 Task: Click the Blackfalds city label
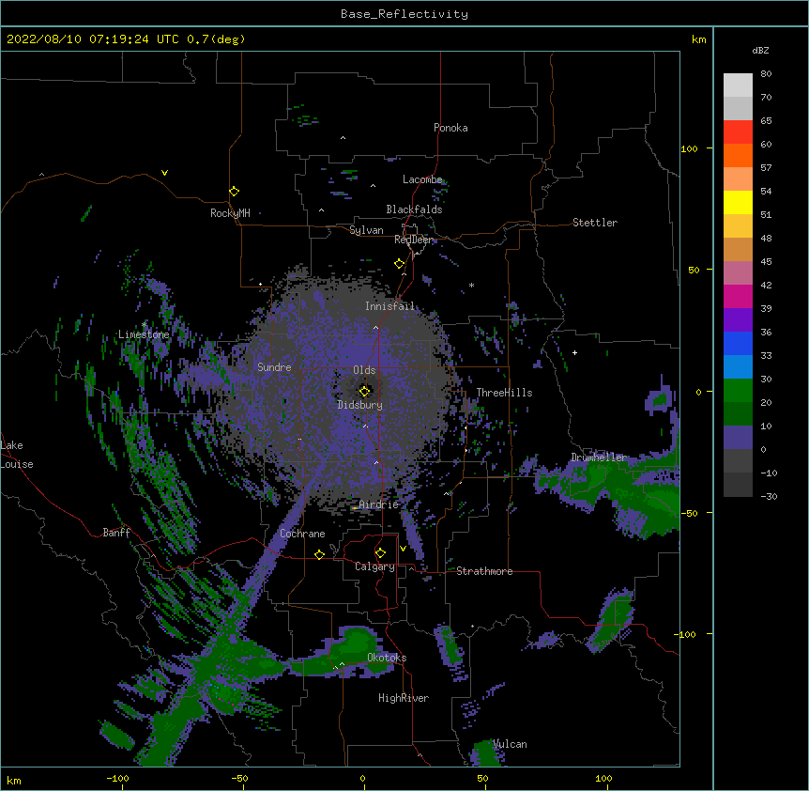(414, 209)
